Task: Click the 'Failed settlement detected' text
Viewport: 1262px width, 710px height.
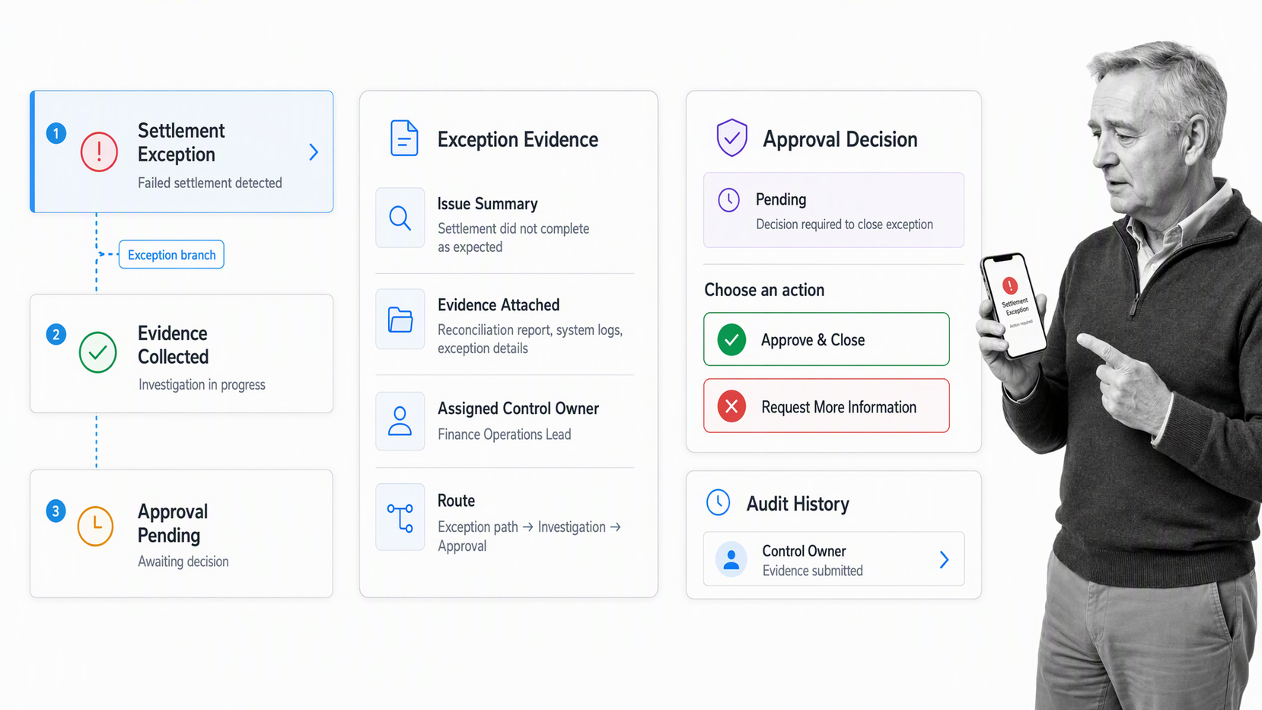Action: coord(210,183)
